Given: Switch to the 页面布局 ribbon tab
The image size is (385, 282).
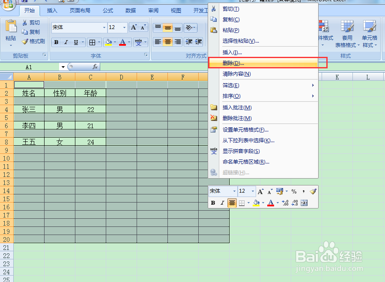Looking at the screenshot, I should tap(80, 11).
